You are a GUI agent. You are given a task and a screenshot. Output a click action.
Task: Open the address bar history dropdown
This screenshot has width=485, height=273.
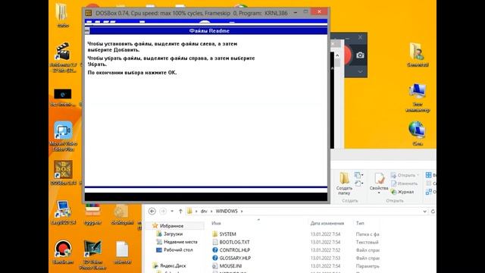(x=424, y=211)
